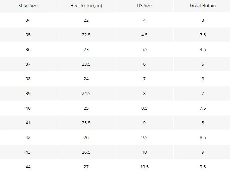Viewport: 230px width, 173px height.
Task: Click the US Size column header
Action: point(144,6)
